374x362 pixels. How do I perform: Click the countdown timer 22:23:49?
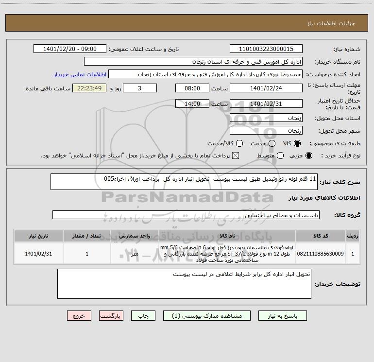89,88
